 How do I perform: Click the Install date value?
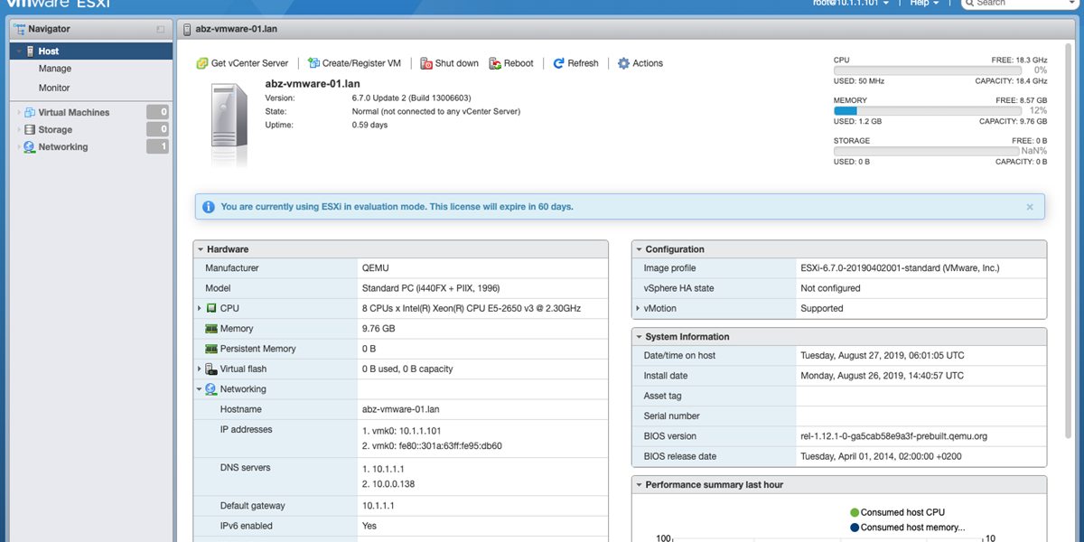click(x=882, y=376)
